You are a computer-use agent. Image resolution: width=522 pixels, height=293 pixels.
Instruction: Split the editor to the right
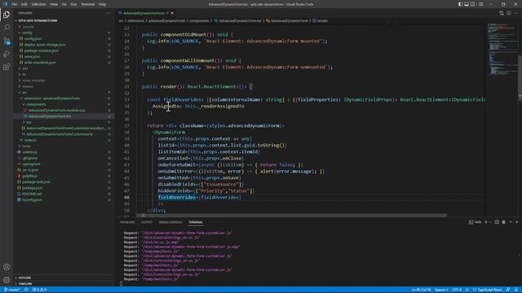(x=509, y=13)
